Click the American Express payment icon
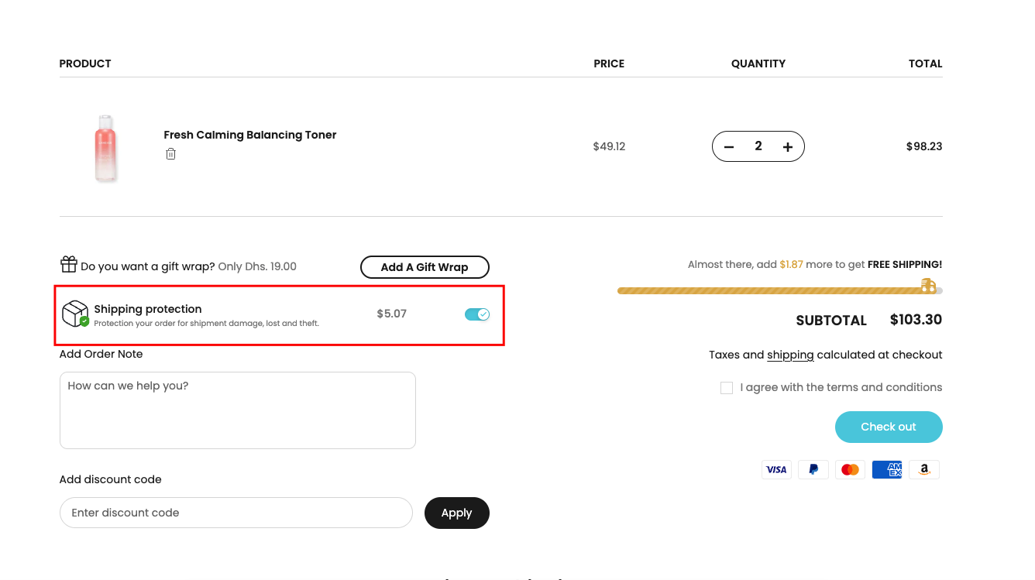This screenshot has height=580, width=1035. tap(887, 469)
